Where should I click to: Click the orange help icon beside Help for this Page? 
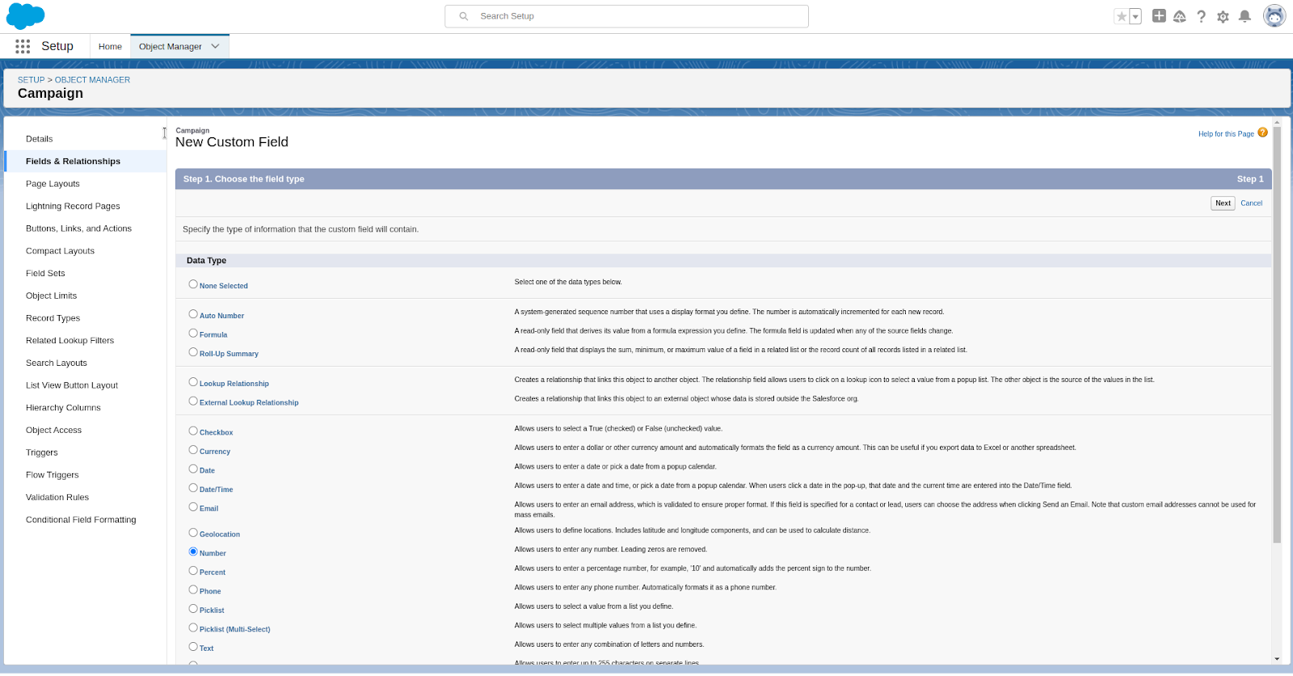[x=1262, y=132]
